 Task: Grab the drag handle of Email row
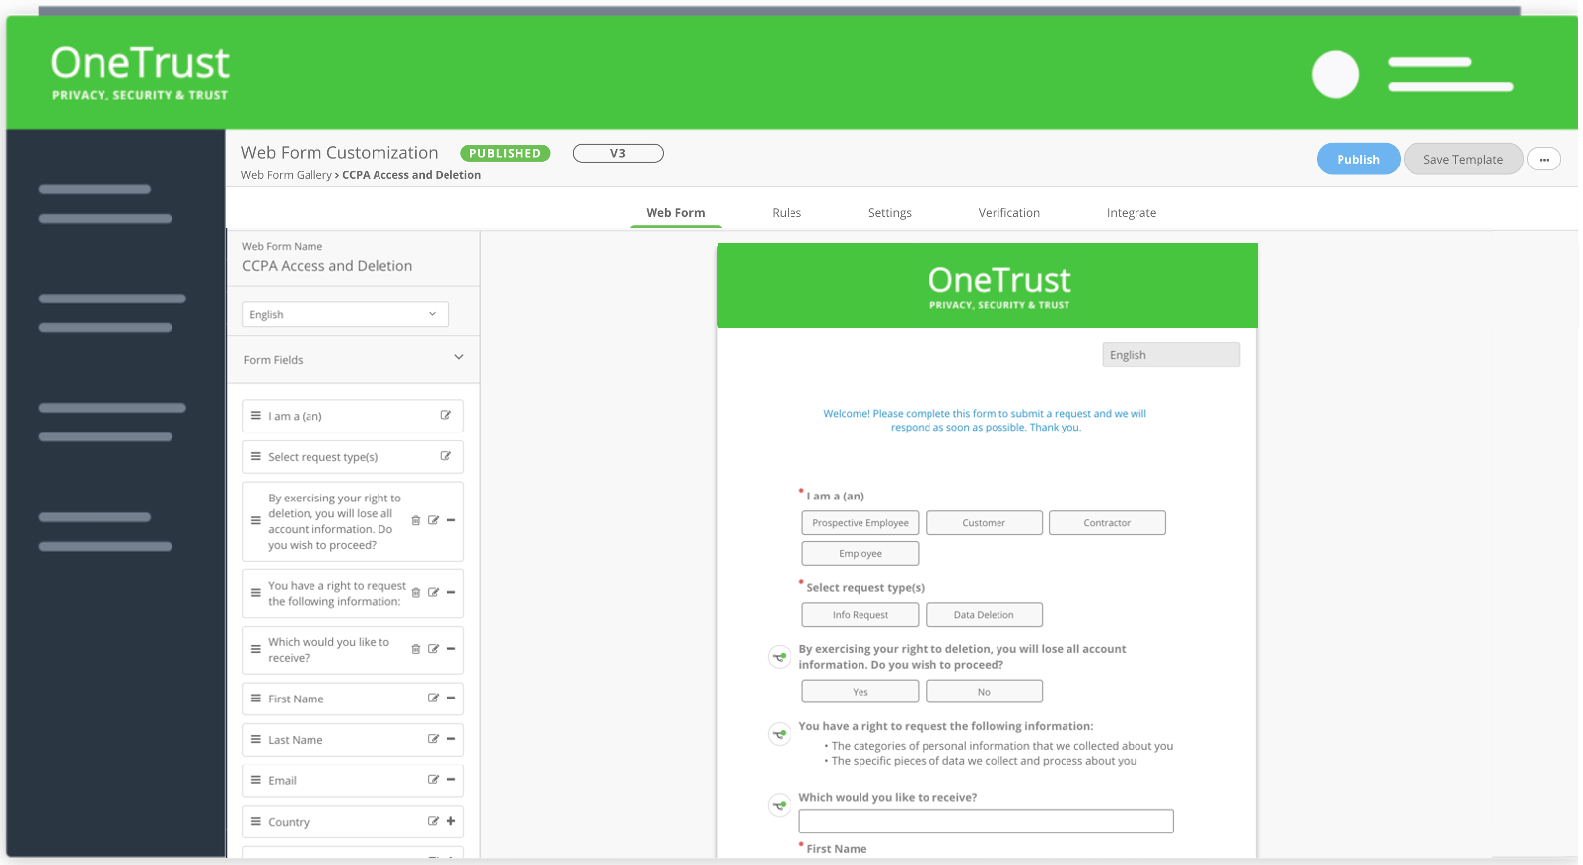pyautogui.click(x=256, y=779)
